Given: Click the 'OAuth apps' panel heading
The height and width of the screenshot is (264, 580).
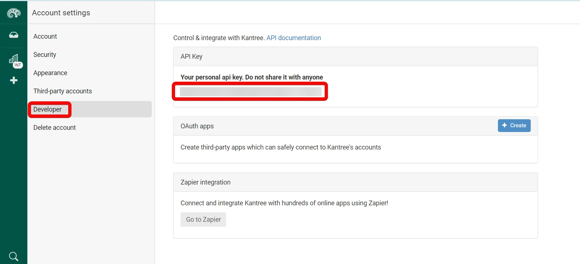Looking at the screenshot, I should [x=197, y=126].
